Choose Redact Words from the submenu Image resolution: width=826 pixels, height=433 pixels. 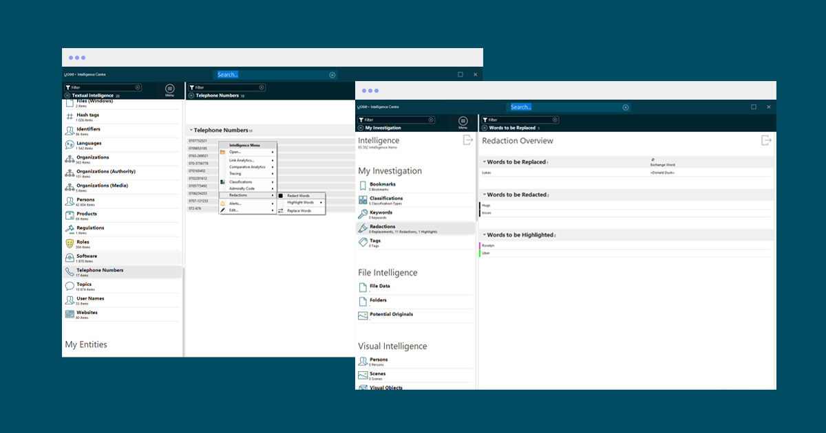click(298, 196)
